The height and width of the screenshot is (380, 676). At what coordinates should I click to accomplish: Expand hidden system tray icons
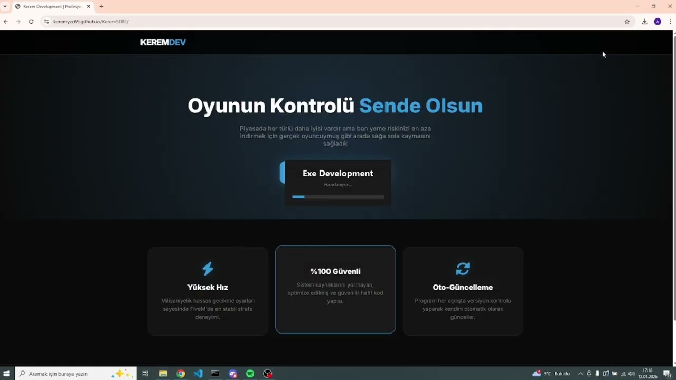pyautogui.click(x=580, y=374)
